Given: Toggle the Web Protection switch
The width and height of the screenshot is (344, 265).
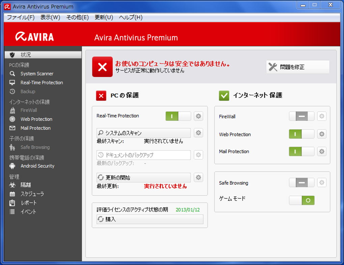Looking at the screenshot, I should pos(302,134).
